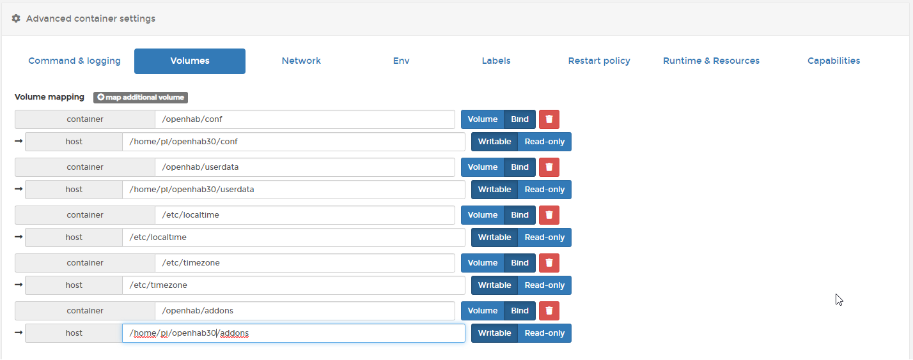The height and width of the screenshot is (360, 913).
Task: Remove the /openhab/addons volume mapping
Action: click(x=549, y=311)
